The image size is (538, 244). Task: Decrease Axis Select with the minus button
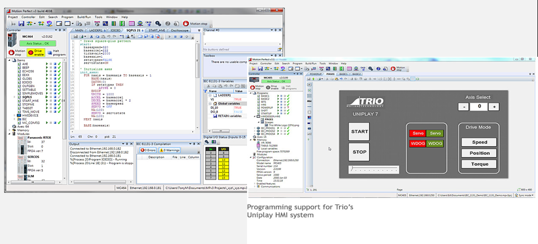(x=463, y=107)
